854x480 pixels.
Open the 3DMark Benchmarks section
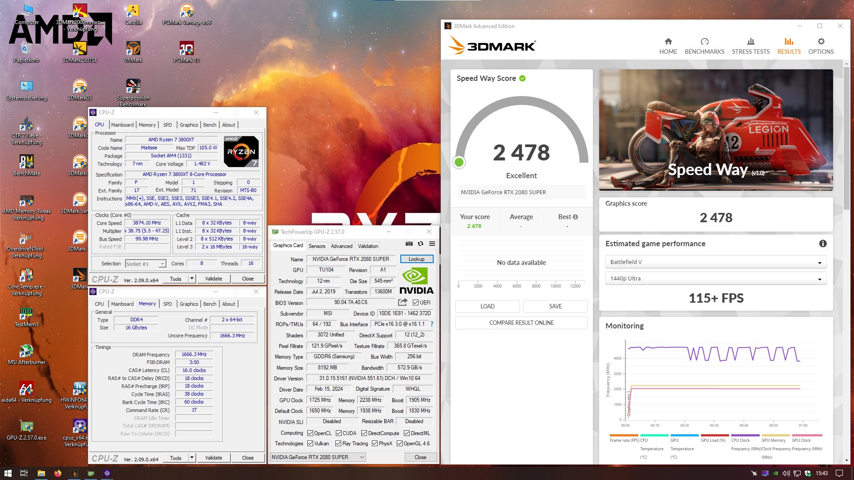point(705,46)
